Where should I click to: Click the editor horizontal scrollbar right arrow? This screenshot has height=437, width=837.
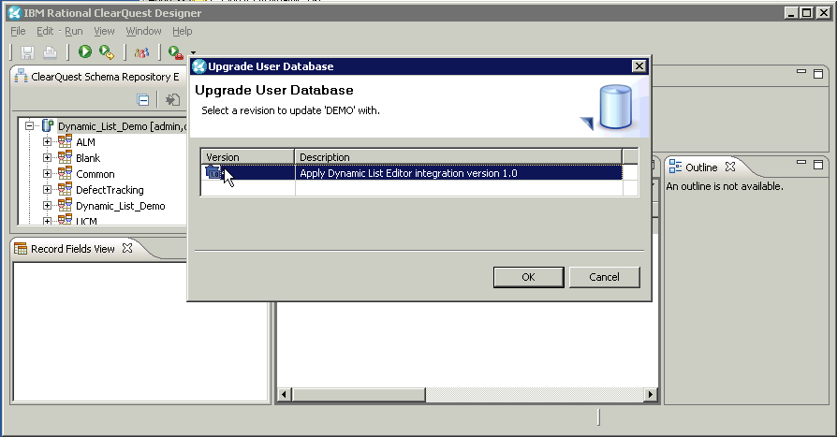[x=650, y=394]
